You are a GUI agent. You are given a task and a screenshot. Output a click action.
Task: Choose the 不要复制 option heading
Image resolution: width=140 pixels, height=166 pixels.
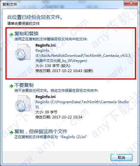click(24, 85)
